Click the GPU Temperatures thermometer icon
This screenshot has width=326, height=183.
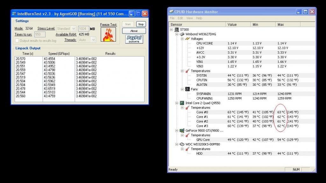(187, 135)
